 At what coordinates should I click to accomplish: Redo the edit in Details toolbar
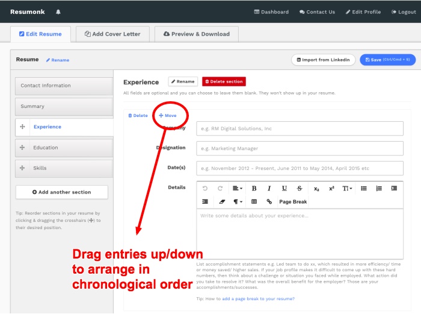click(220, 189)
